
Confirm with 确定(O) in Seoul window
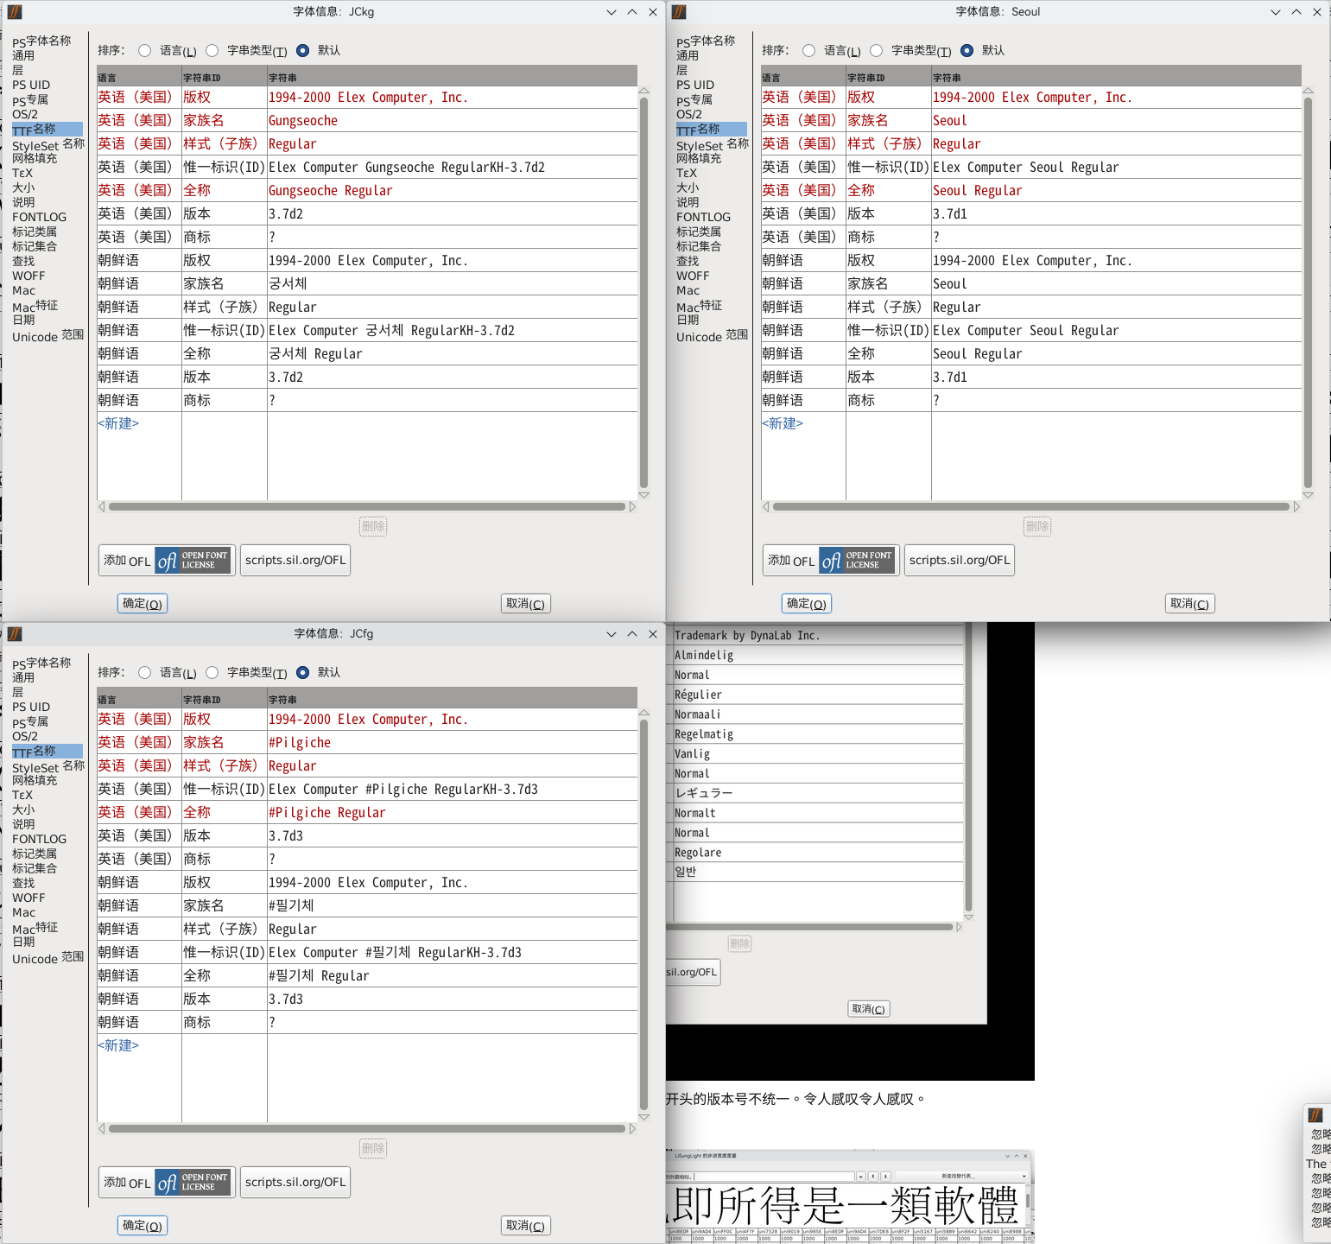[807, 604]
